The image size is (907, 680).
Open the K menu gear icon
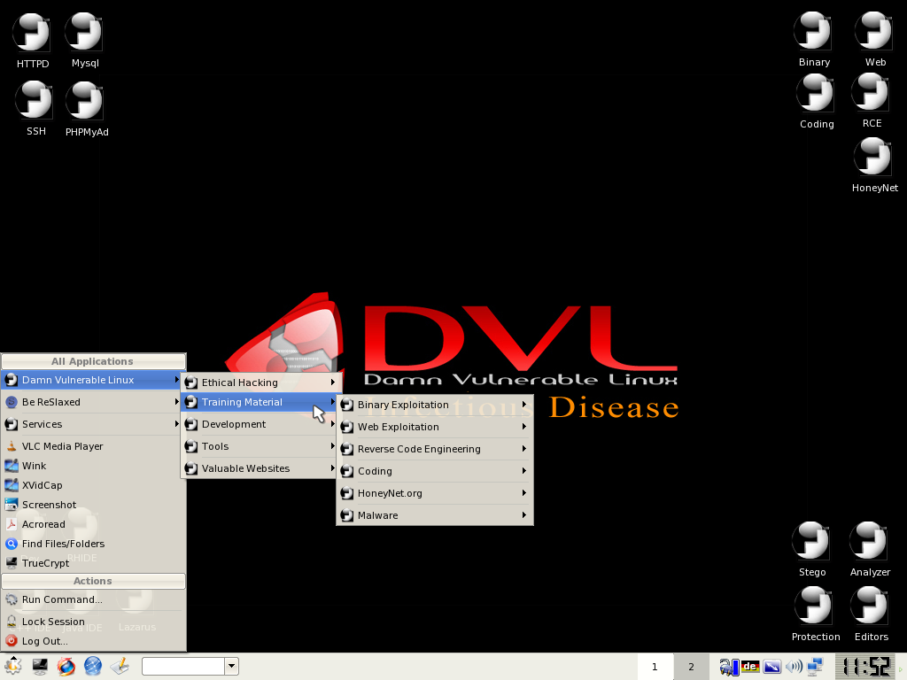12,667
